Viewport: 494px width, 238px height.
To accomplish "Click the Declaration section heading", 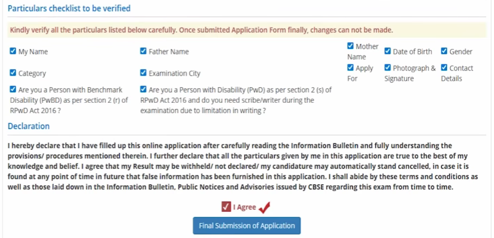I will click(x=29, y=126).
